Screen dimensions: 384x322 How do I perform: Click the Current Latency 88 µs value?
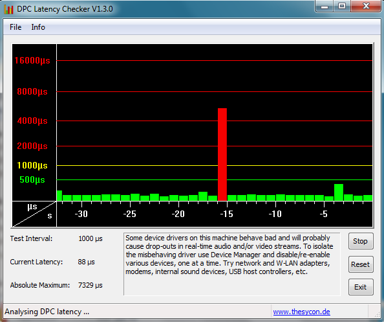coord(86,262)
